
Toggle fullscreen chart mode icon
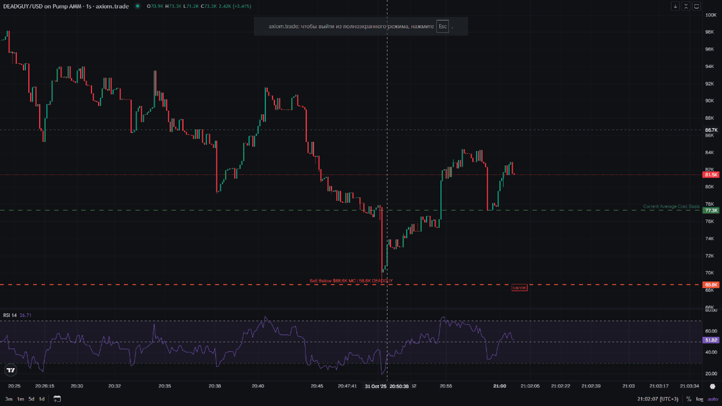[697, 6]
